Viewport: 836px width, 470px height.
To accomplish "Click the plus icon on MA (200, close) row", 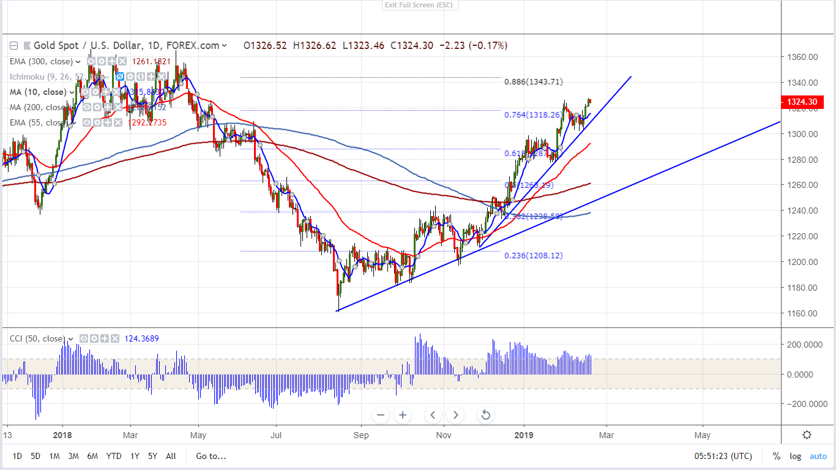I will click(x=108, y=107).
